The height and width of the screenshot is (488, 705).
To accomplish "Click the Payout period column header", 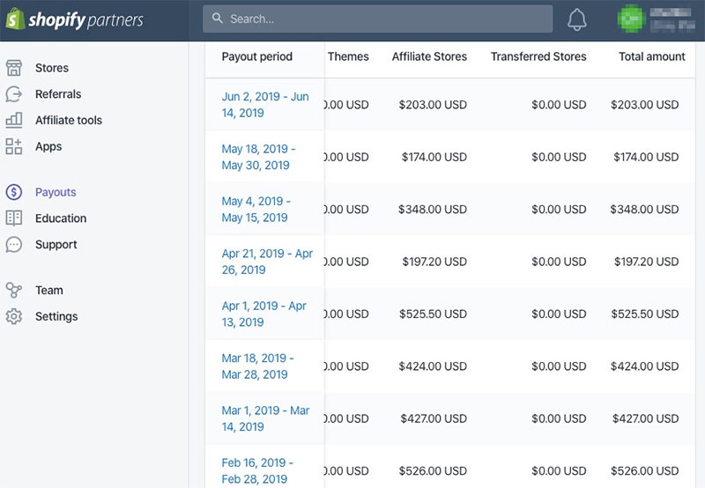I will coord(256,56).
